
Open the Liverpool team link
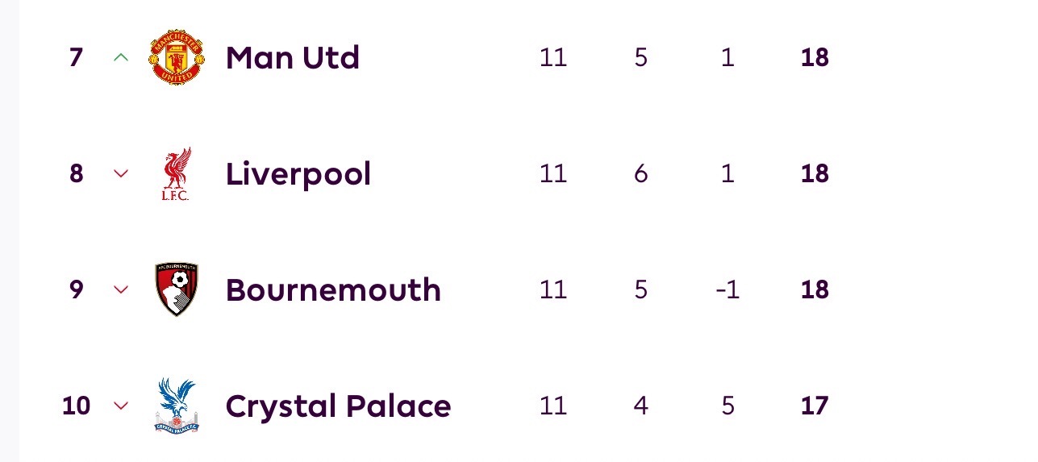pyautogui.click(x=298, y=174)
